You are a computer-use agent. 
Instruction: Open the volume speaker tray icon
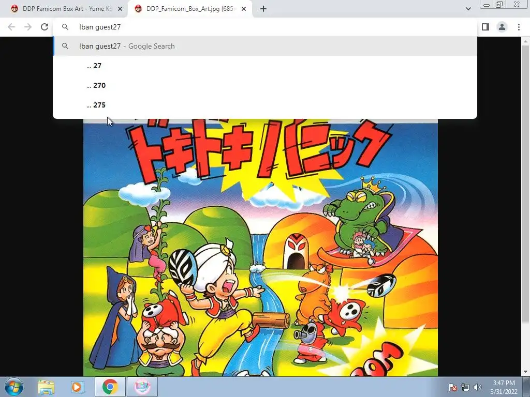pos(477,387)
